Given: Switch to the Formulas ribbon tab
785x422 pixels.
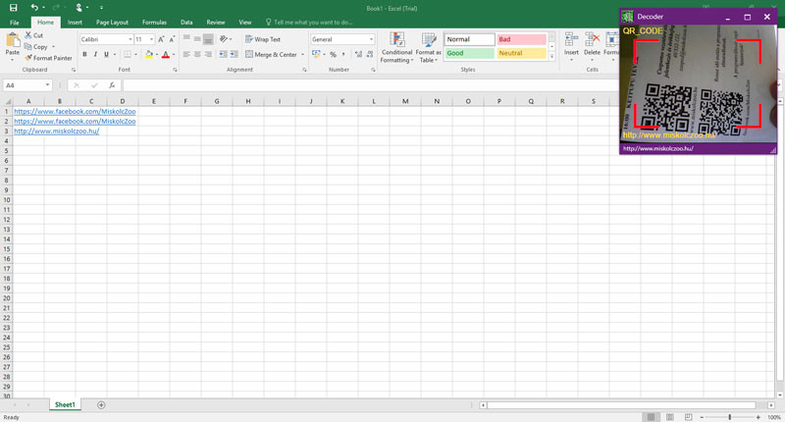Looking at the screenshot, I should (x=154, y=23).
